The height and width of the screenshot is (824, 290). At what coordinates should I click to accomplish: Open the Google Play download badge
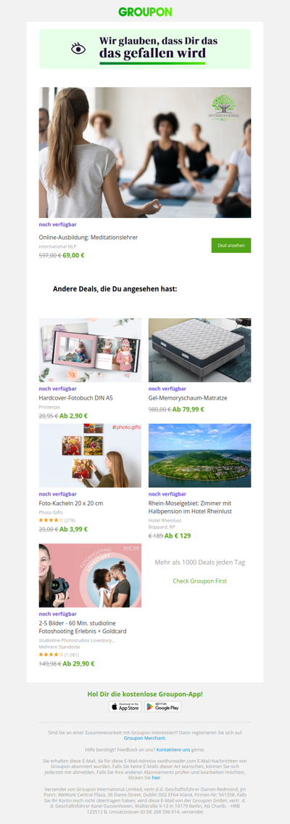tap(162, 707)
